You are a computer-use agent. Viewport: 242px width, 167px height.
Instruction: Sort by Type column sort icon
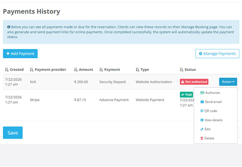[x=137, y=69]
